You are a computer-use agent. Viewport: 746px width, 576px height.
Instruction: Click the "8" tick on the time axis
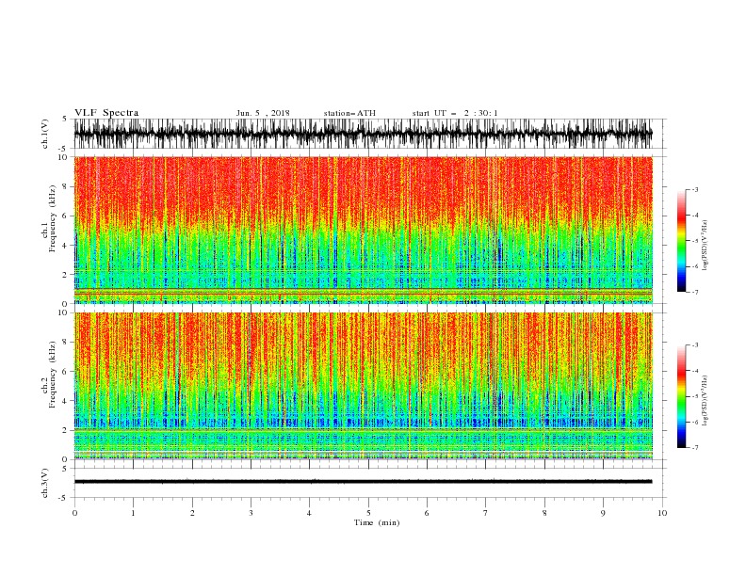pyautogui.click(x=544, y=513)
